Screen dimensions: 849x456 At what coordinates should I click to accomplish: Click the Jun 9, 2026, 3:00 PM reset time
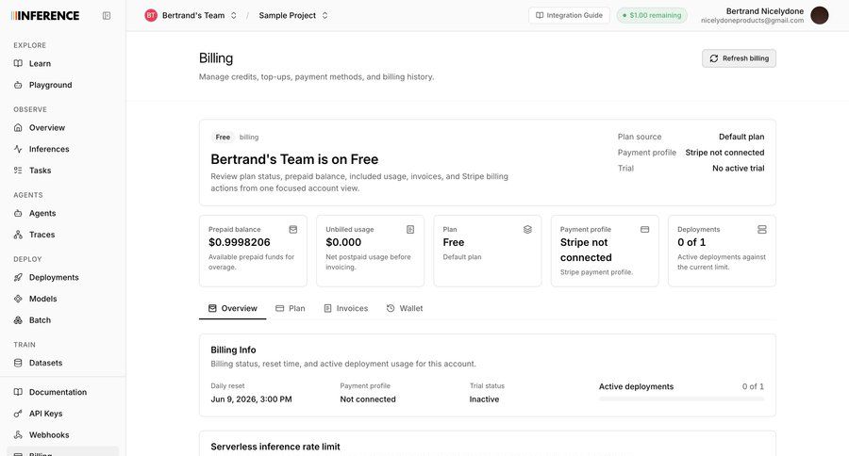click(251, 399)
